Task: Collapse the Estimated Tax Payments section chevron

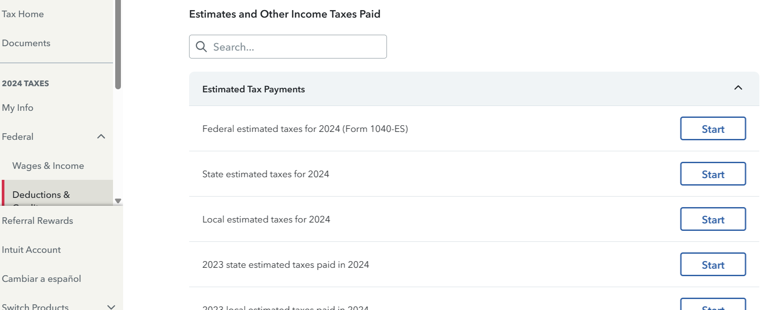Action: pyautogui.click(x=738, y=88)
